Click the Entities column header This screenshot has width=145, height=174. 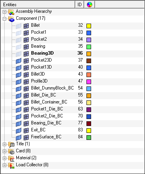(x=38, y=5)
